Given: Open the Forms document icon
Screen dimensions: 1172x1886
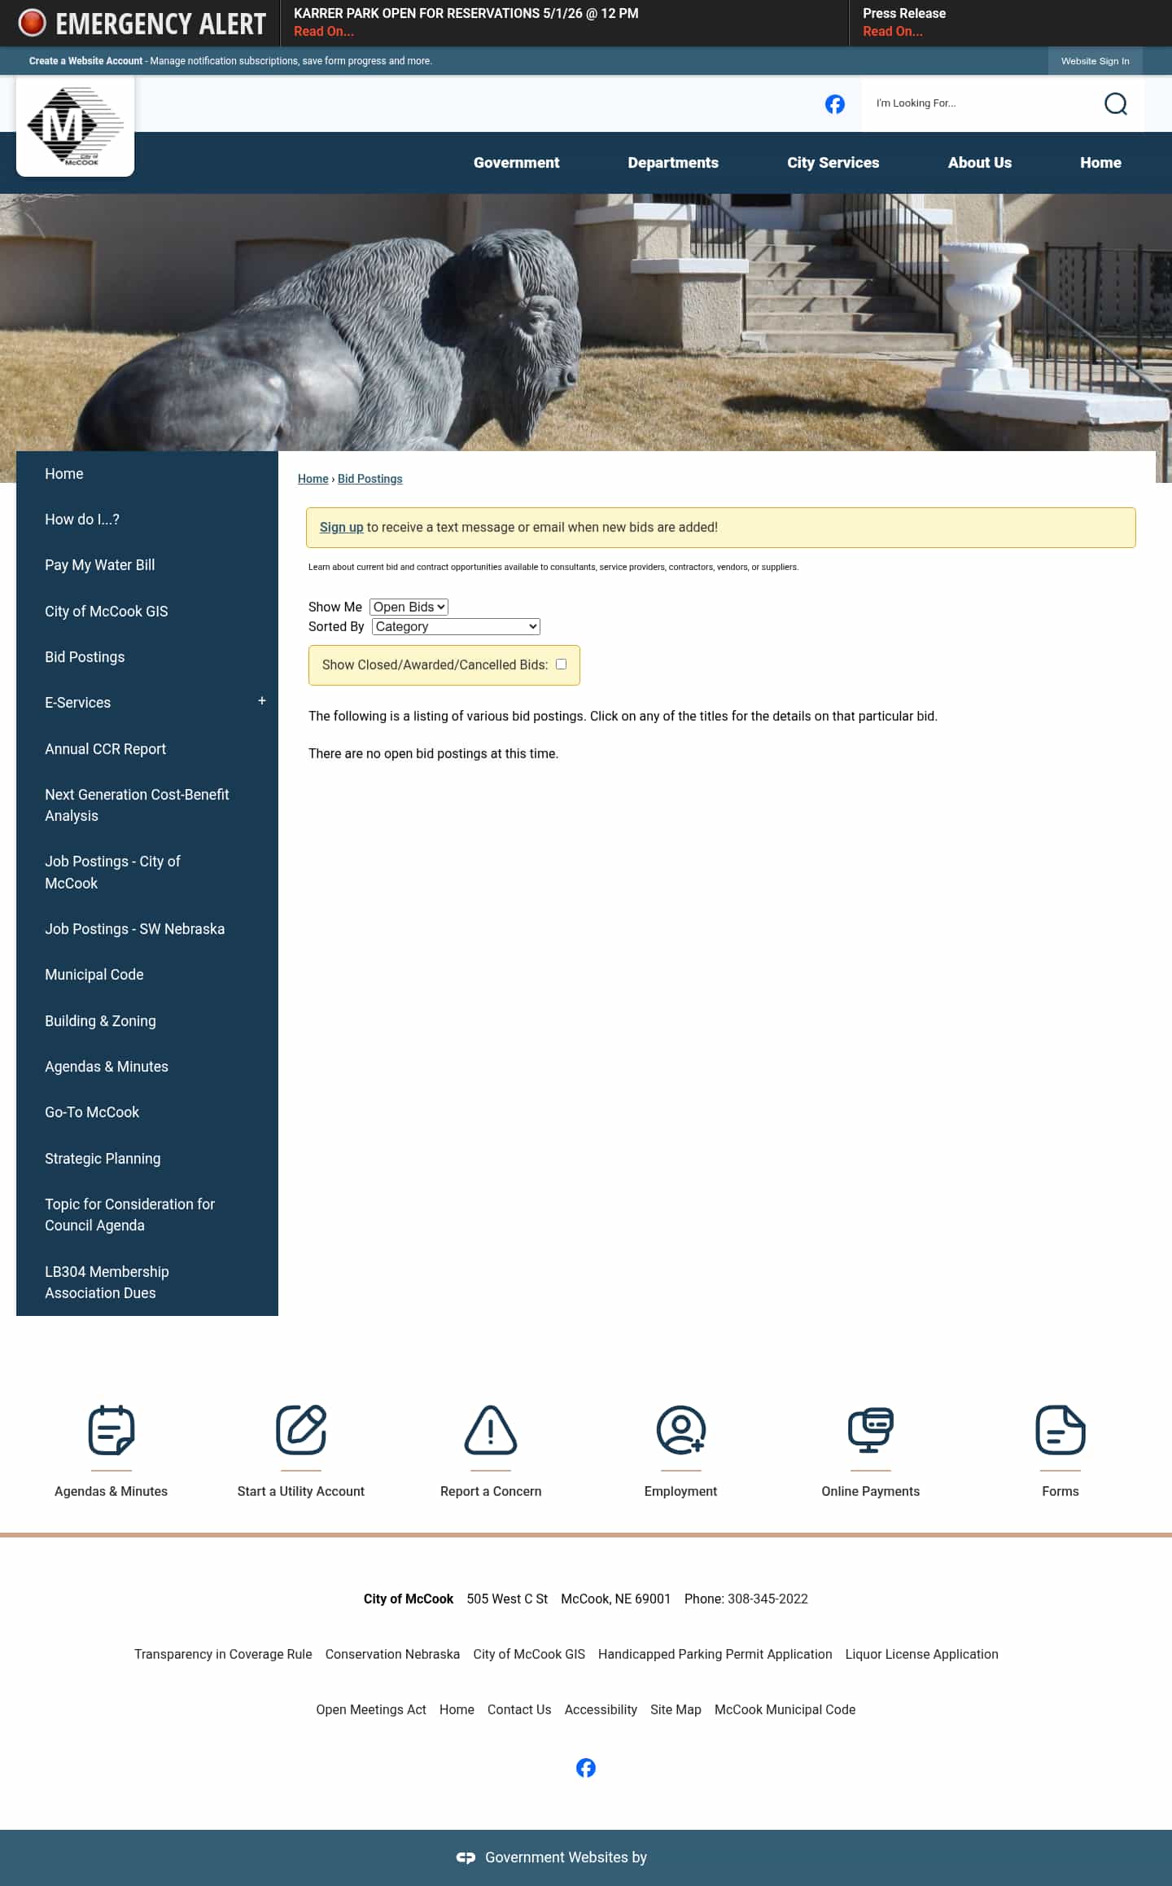Looking at the screenshot, I should pos(1060,1430).
